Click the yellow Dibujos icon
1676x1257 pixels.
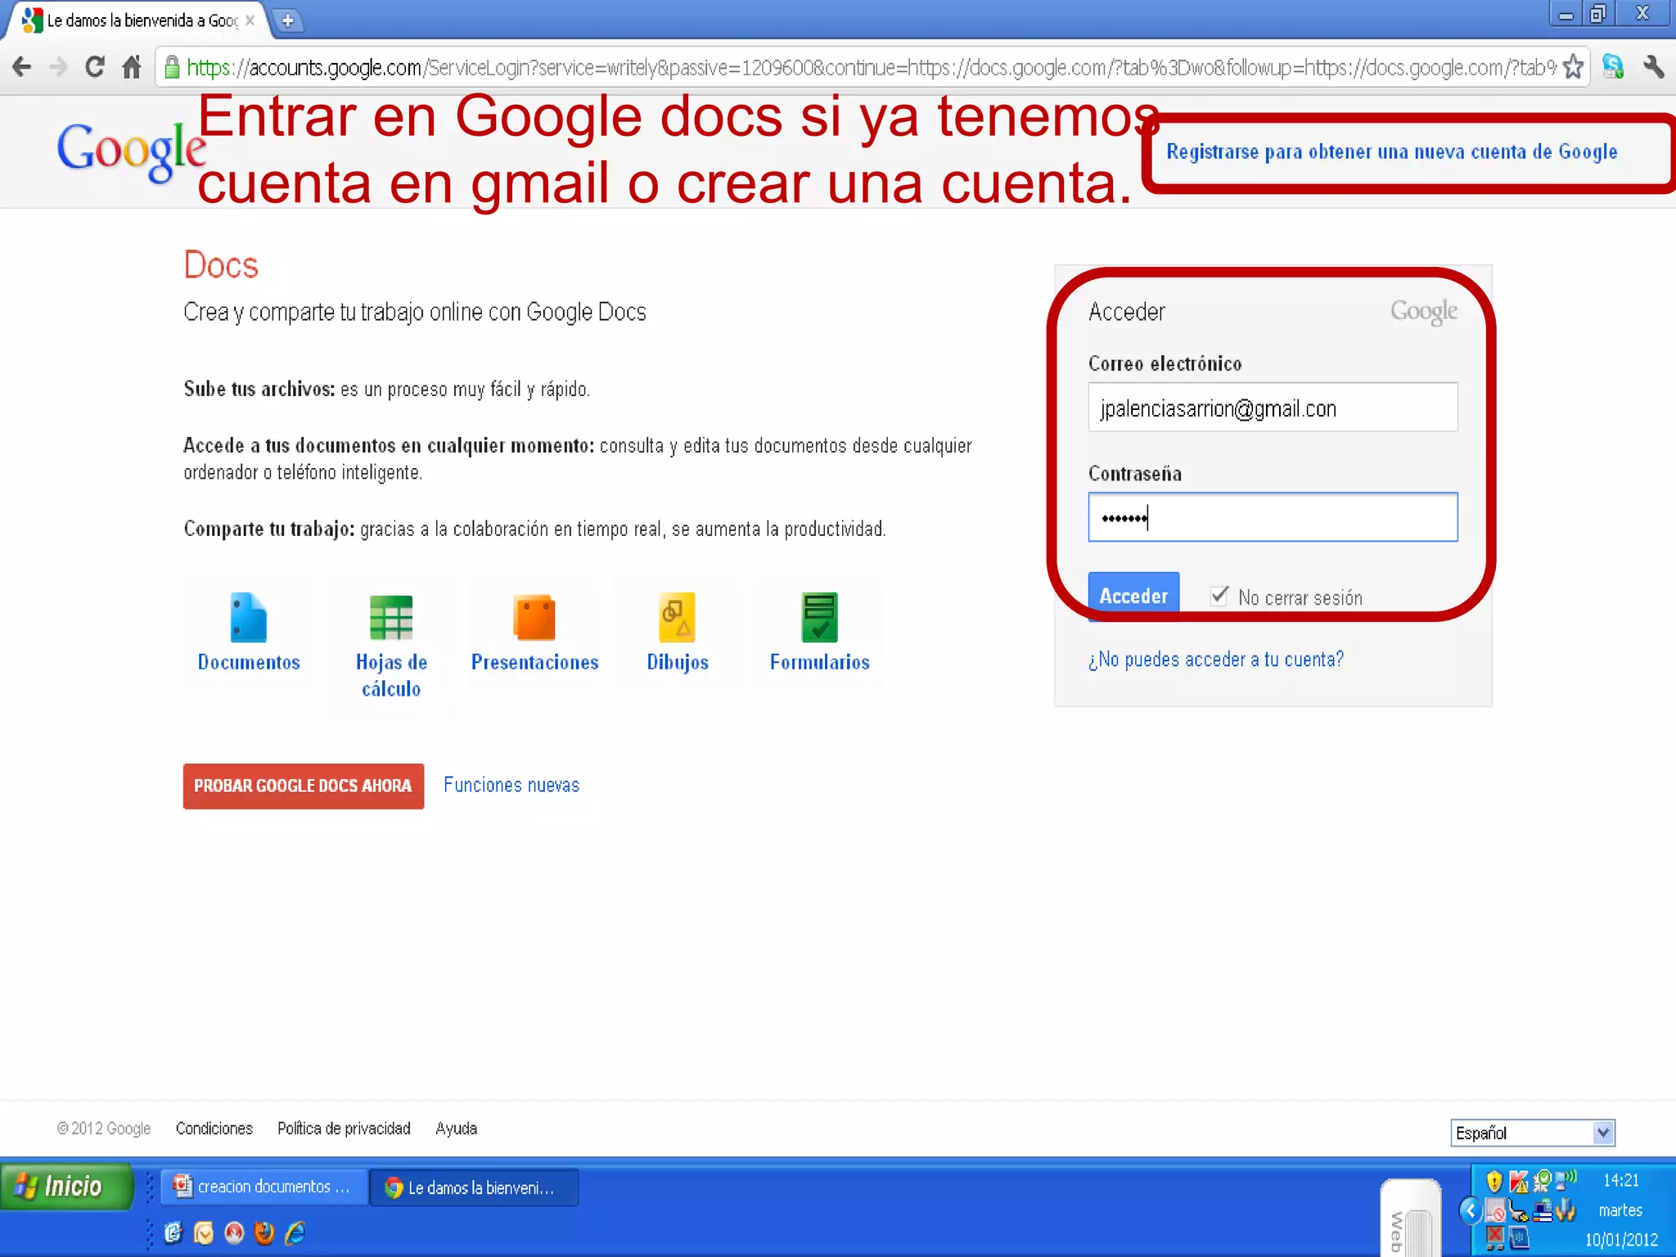pos(678,617)
